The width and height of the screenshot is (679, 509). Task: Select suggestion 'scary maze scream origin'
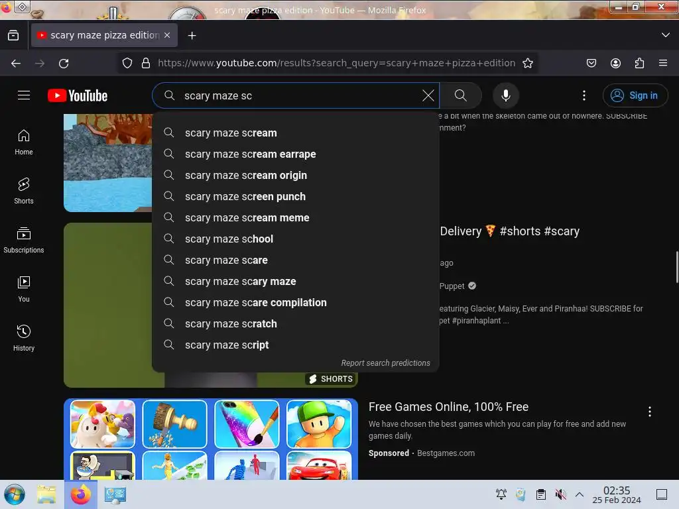(x=296, y=175)
